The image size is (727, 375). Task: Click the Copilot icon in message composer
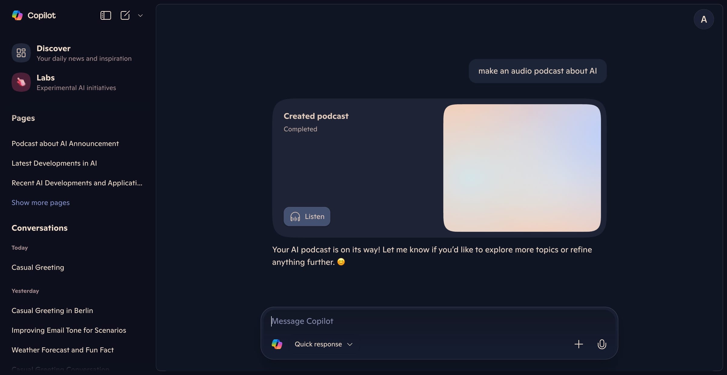[x=277, y=344]
